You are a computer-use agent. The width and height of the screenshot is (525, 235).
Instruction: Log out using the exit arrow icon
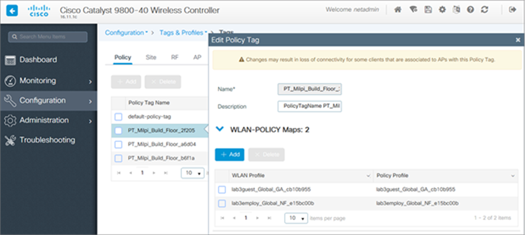[513, 10]
